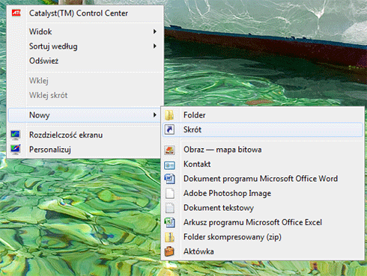The width and height of the screenshot is (367, 276).
Task: Click the bitmap image icon
Action: coord(169,150)
